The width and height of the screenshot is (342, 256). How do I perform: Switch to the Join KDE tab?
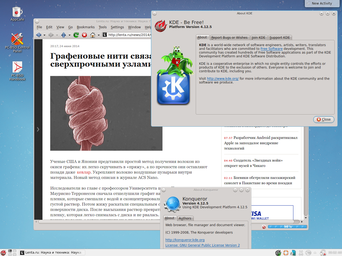click(259, 38)
